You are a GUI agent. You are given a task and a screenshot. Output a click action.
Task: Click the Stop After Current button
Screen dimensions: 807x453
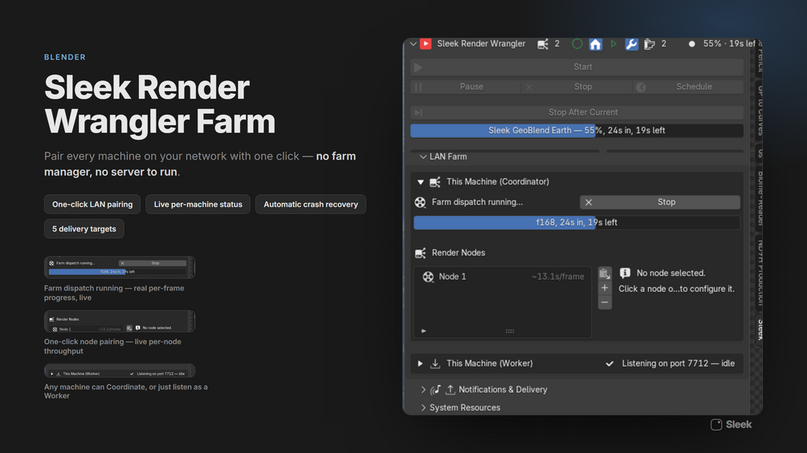577,112
